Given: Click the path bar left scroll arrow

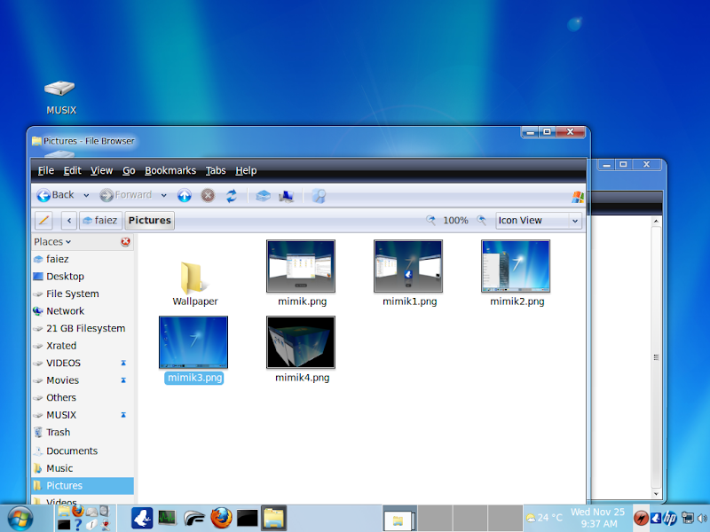Looking at the screenshot, I should point(69,220).
